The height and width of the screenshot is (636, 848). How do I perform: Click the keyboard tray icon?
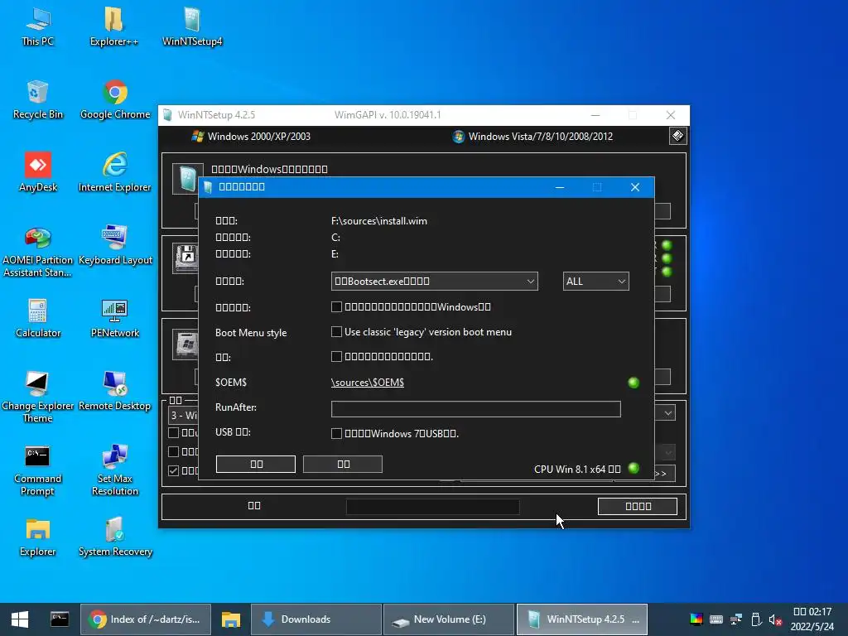click(x=716, y=619)
